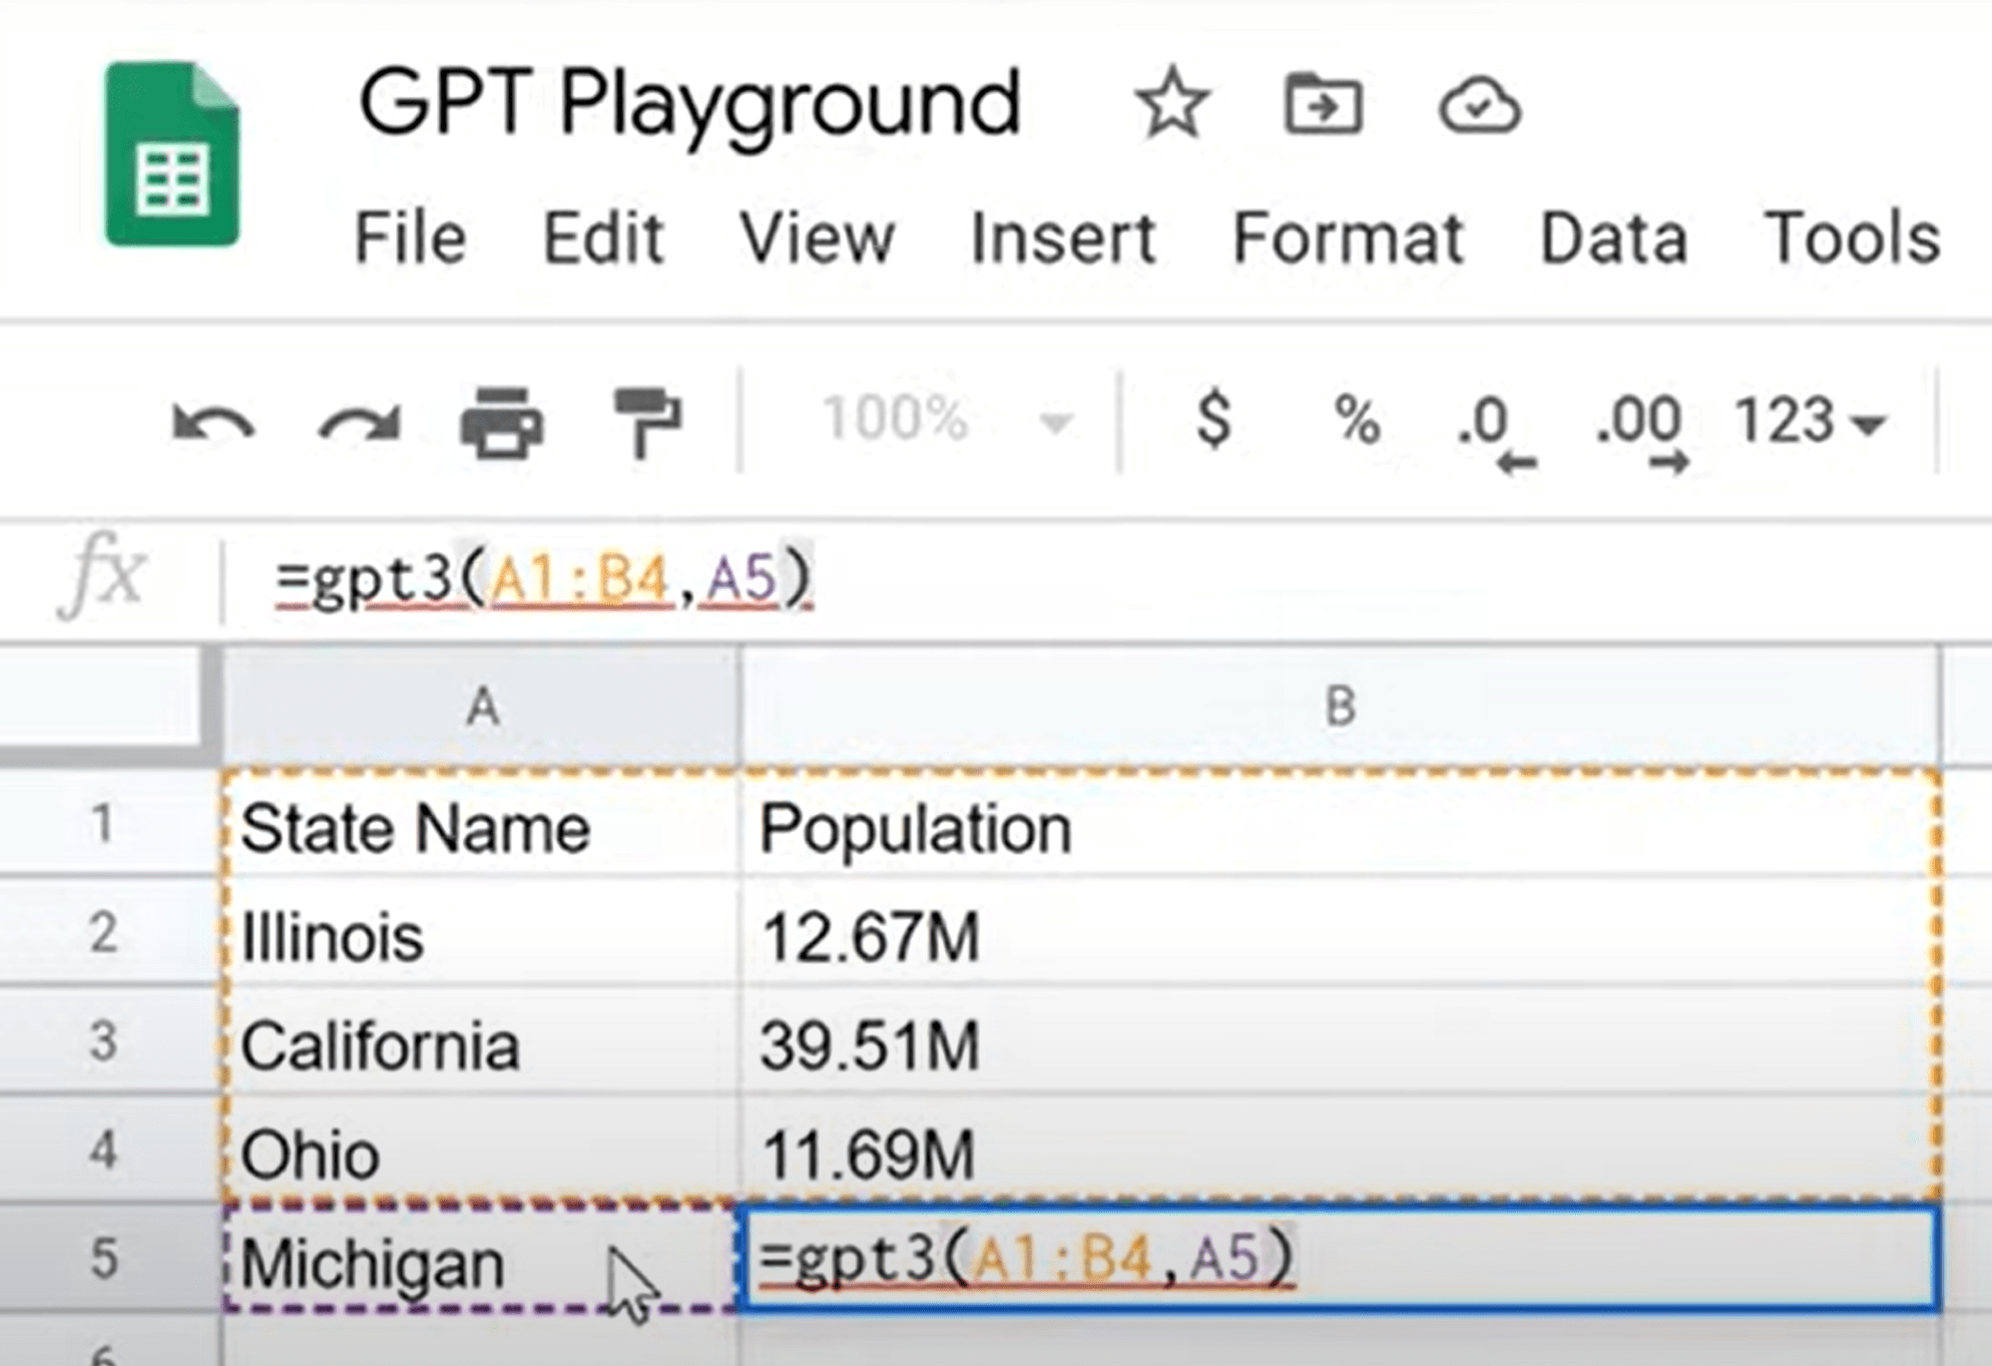
Task: Open the Tools menu
Action: [1847, 237]
